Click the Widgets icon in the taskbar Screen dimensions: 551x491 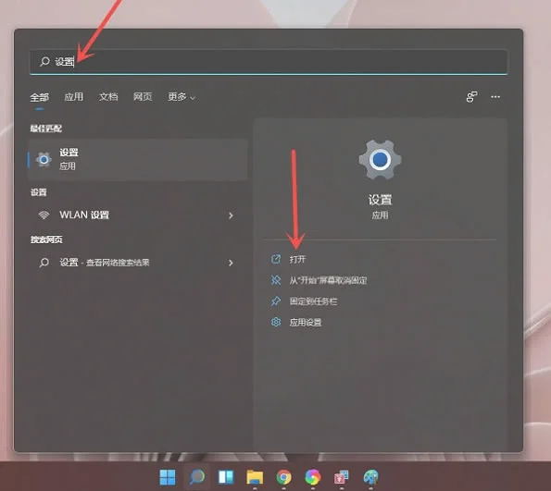[x=226, y=477]
